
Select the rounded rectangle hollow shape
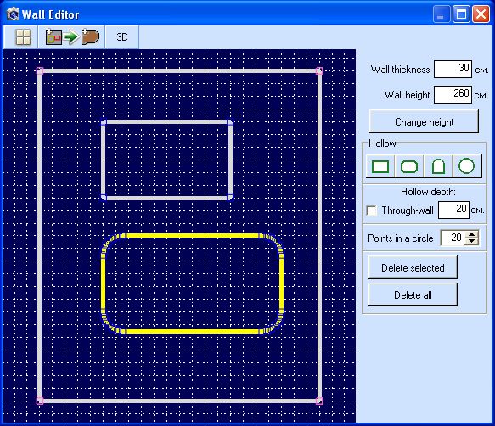(409, 166)
